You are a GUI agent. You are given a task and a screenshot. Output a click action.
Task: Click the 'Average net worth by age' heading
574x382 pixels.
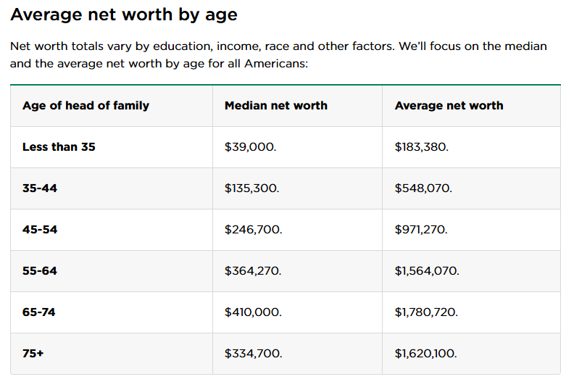click(124, 15)
